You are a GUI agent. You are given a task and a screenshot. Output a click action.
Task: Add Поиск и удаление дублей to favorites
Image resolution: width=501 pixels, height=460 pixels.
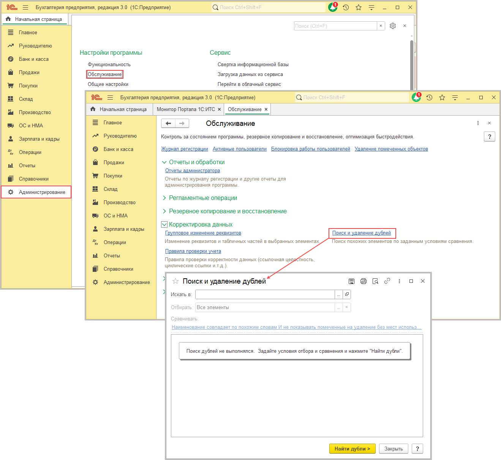coord(175,281)
